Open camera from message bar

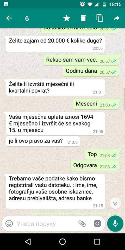[97, 224]
